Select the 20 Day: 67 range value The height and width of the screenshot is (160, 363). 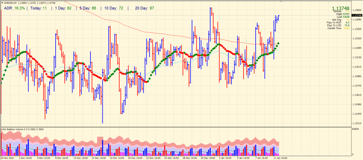145,8
